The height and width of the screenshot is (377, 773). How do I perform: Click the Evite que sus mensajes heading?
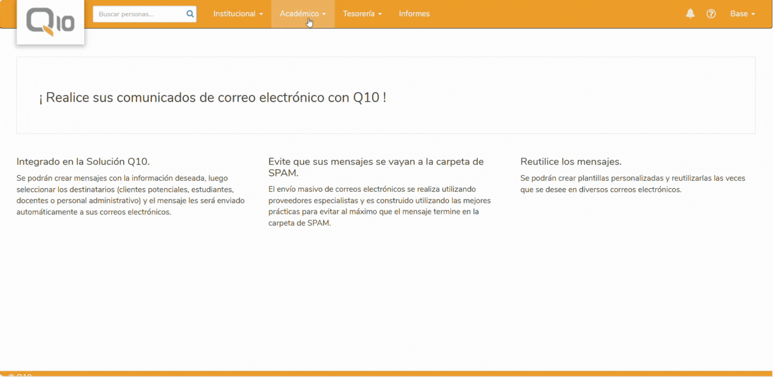coord(376,167)
